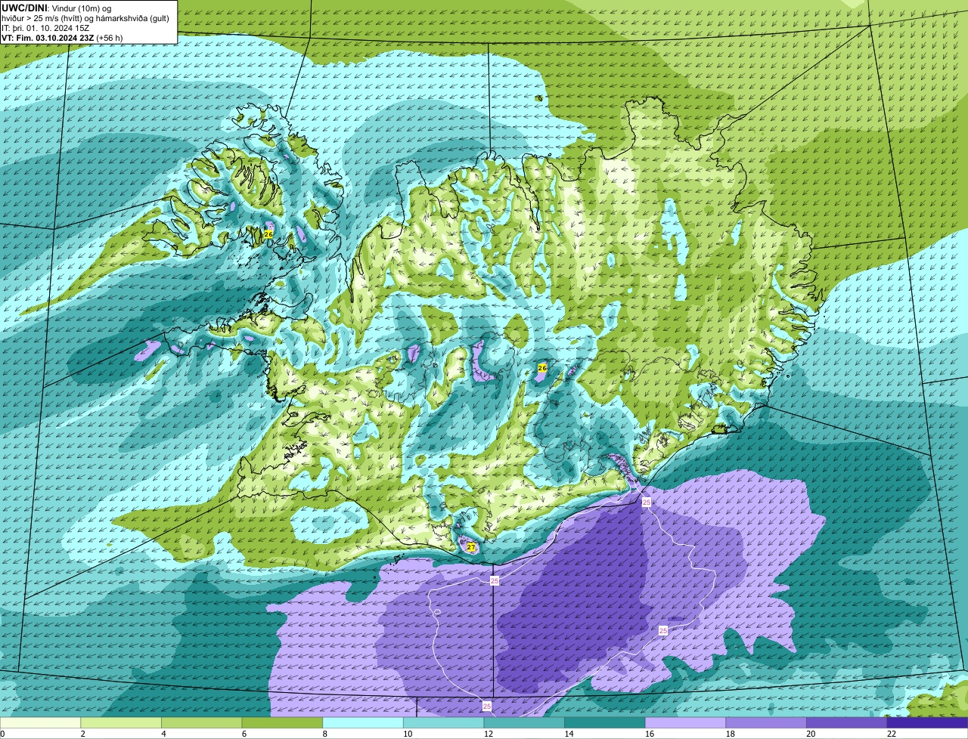
Task: Click the legend value 6
Action: [244, 734]
